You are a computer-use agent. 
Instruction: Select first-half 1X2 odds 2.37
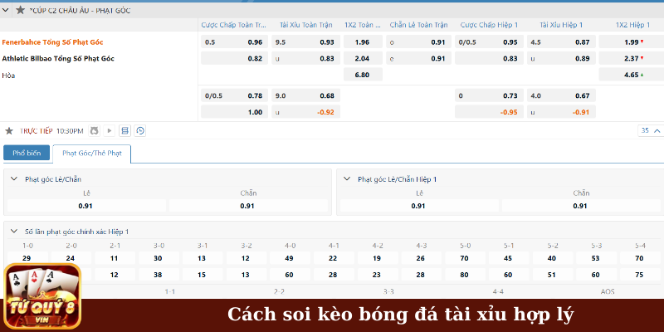point(632,58)
